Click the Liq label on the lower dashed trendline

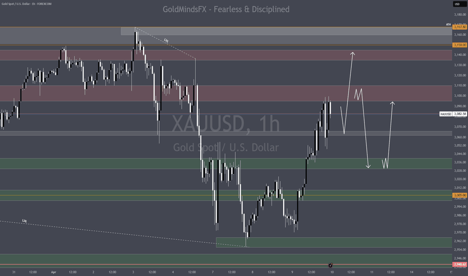25,221
